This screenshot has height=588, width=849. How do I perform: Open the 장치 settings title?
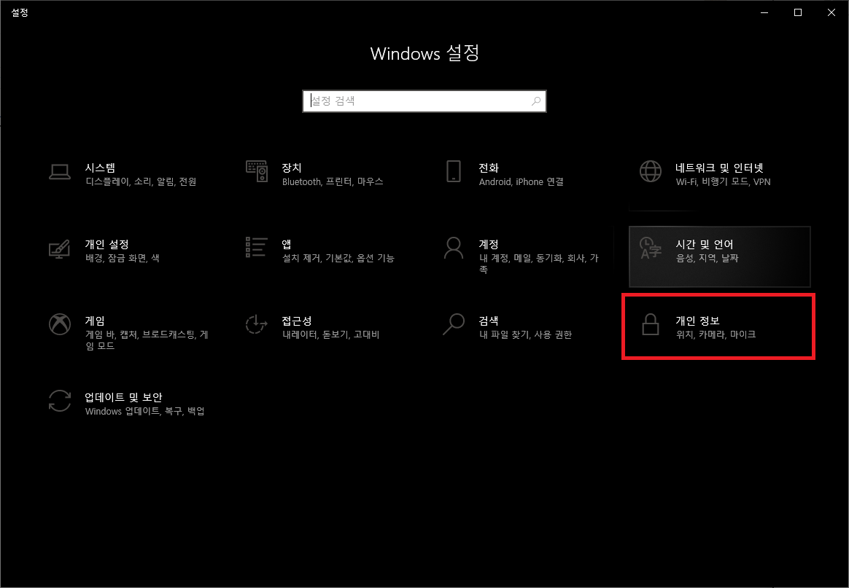[292, 168]
